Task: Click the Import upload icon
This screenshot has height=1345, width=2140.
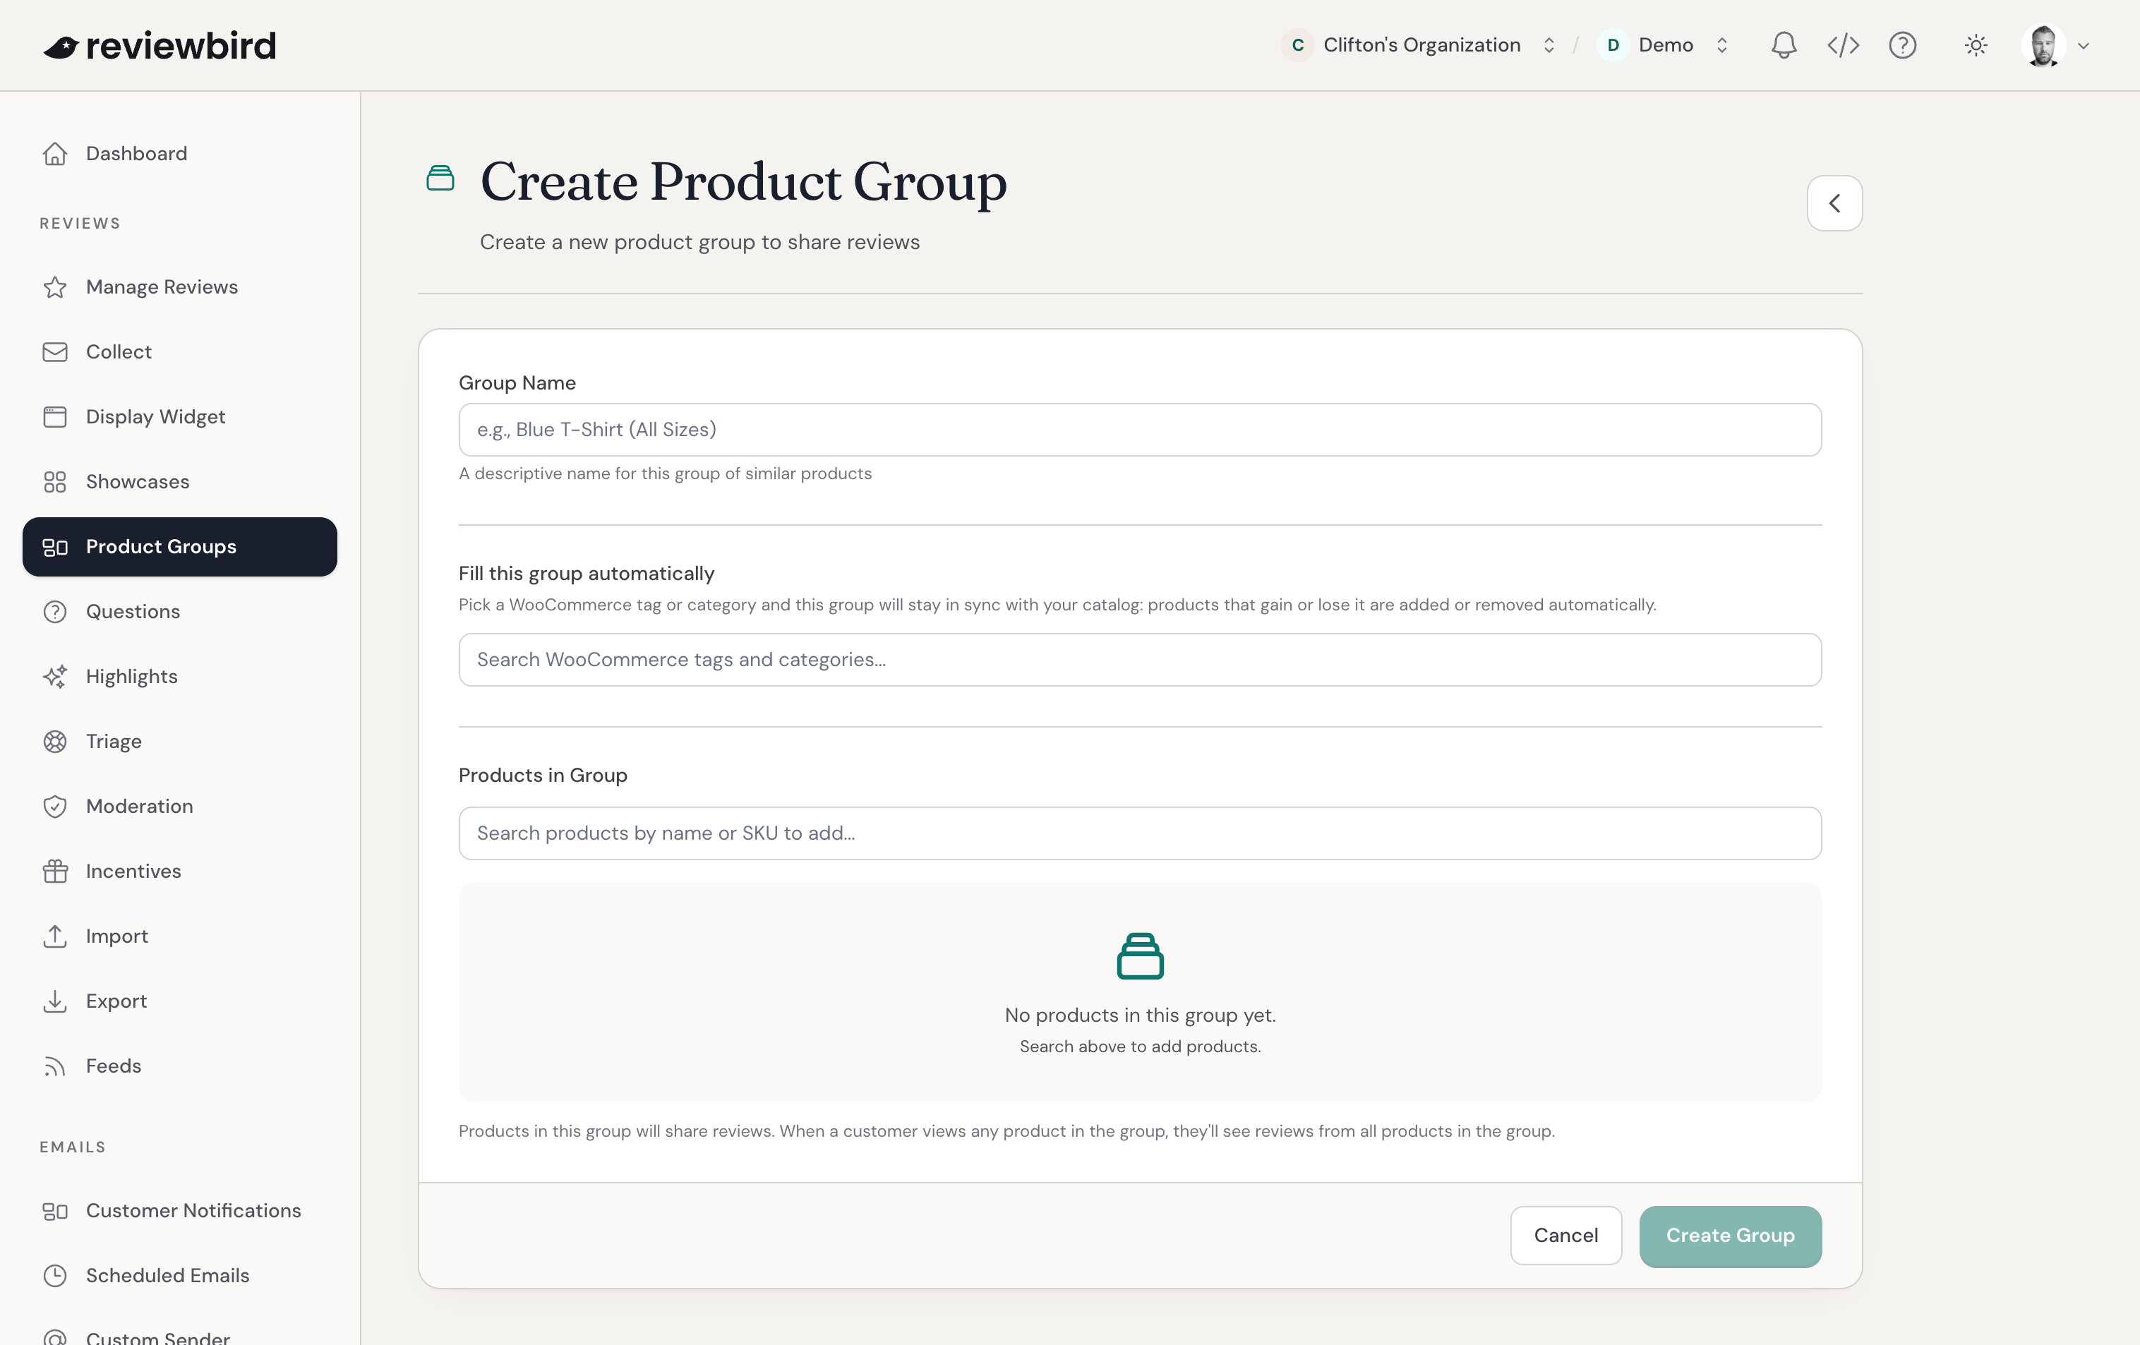Action: click(x=55, y=936)
